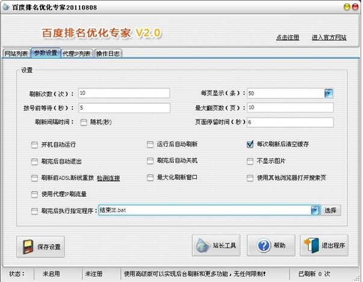Viewport: 363px width, 282px height.
Task: Click the webmaster tools globe icon
Action: point(203,245)
